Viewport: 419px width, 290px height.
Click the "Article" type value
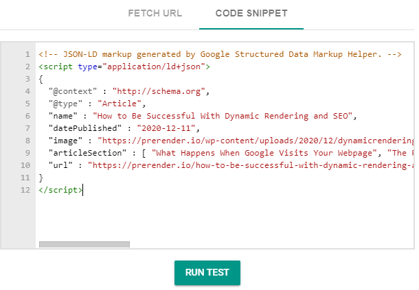[120, 104]
